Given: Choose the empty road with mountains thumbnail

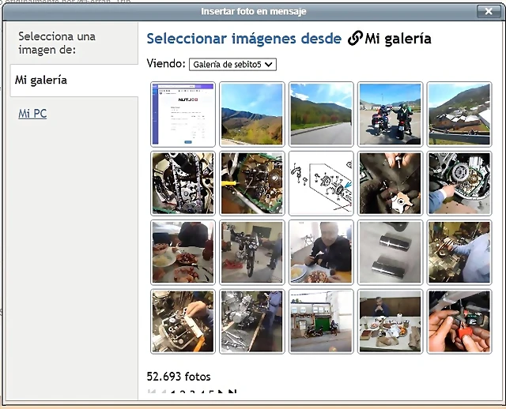Looking at the screenshot, I should tap(321, 114).
